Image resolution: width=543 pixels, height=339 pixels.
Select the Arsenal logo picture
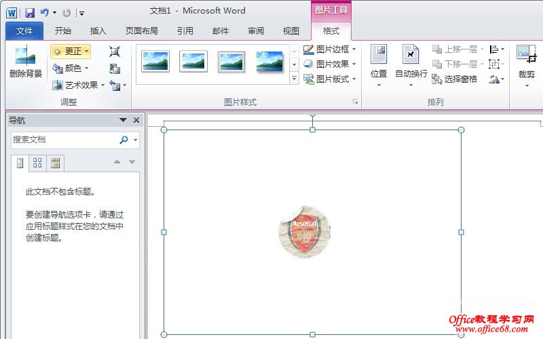[304, 233]
